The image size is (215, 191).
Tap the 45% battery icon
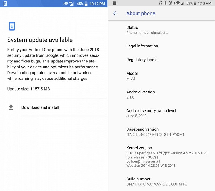pos(86,4)
